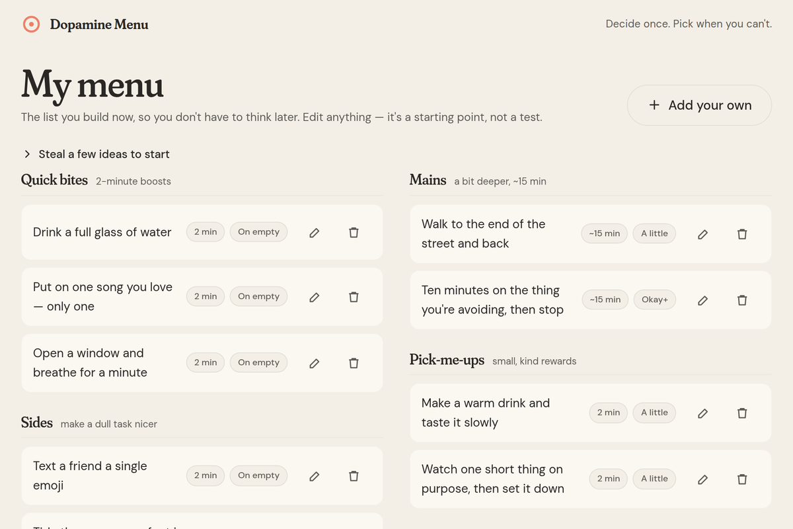
Task: Edit 'Walk to the end of the street' item
Action: pyautogui.click(x=703, y=234)
